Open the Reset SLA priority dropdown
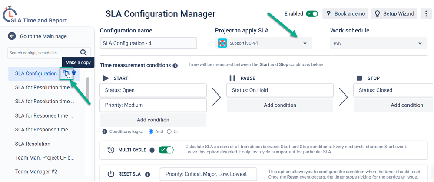The image size is (434, 182). pyautogui.click(x=209, y=174)
